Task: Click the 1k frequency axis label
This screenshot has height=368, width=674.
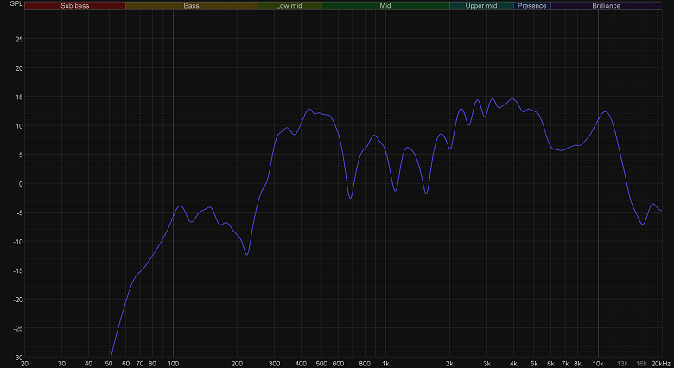Action: pyautogui.click(x=385, y=364)
